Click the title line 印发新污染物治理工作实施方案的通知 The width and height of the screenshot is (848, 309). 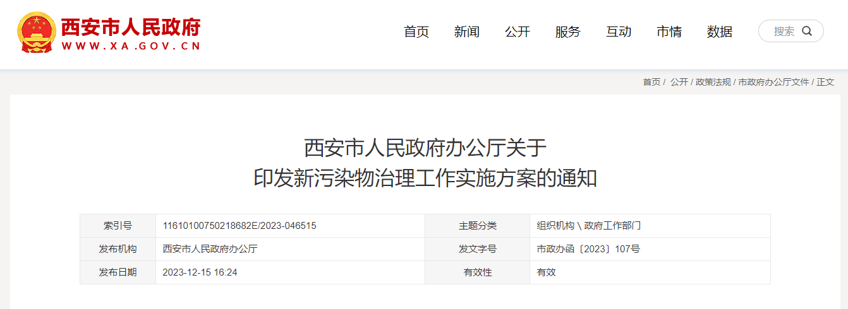point(425,178)
